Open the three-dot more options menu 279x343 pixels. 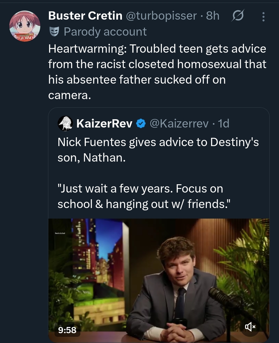pos(263,17)
